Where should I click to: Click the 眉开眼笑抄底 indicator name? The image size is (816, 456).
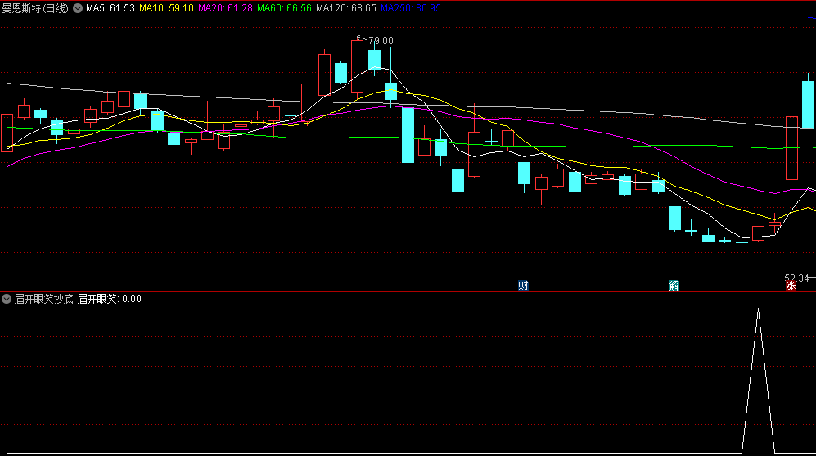43,299
